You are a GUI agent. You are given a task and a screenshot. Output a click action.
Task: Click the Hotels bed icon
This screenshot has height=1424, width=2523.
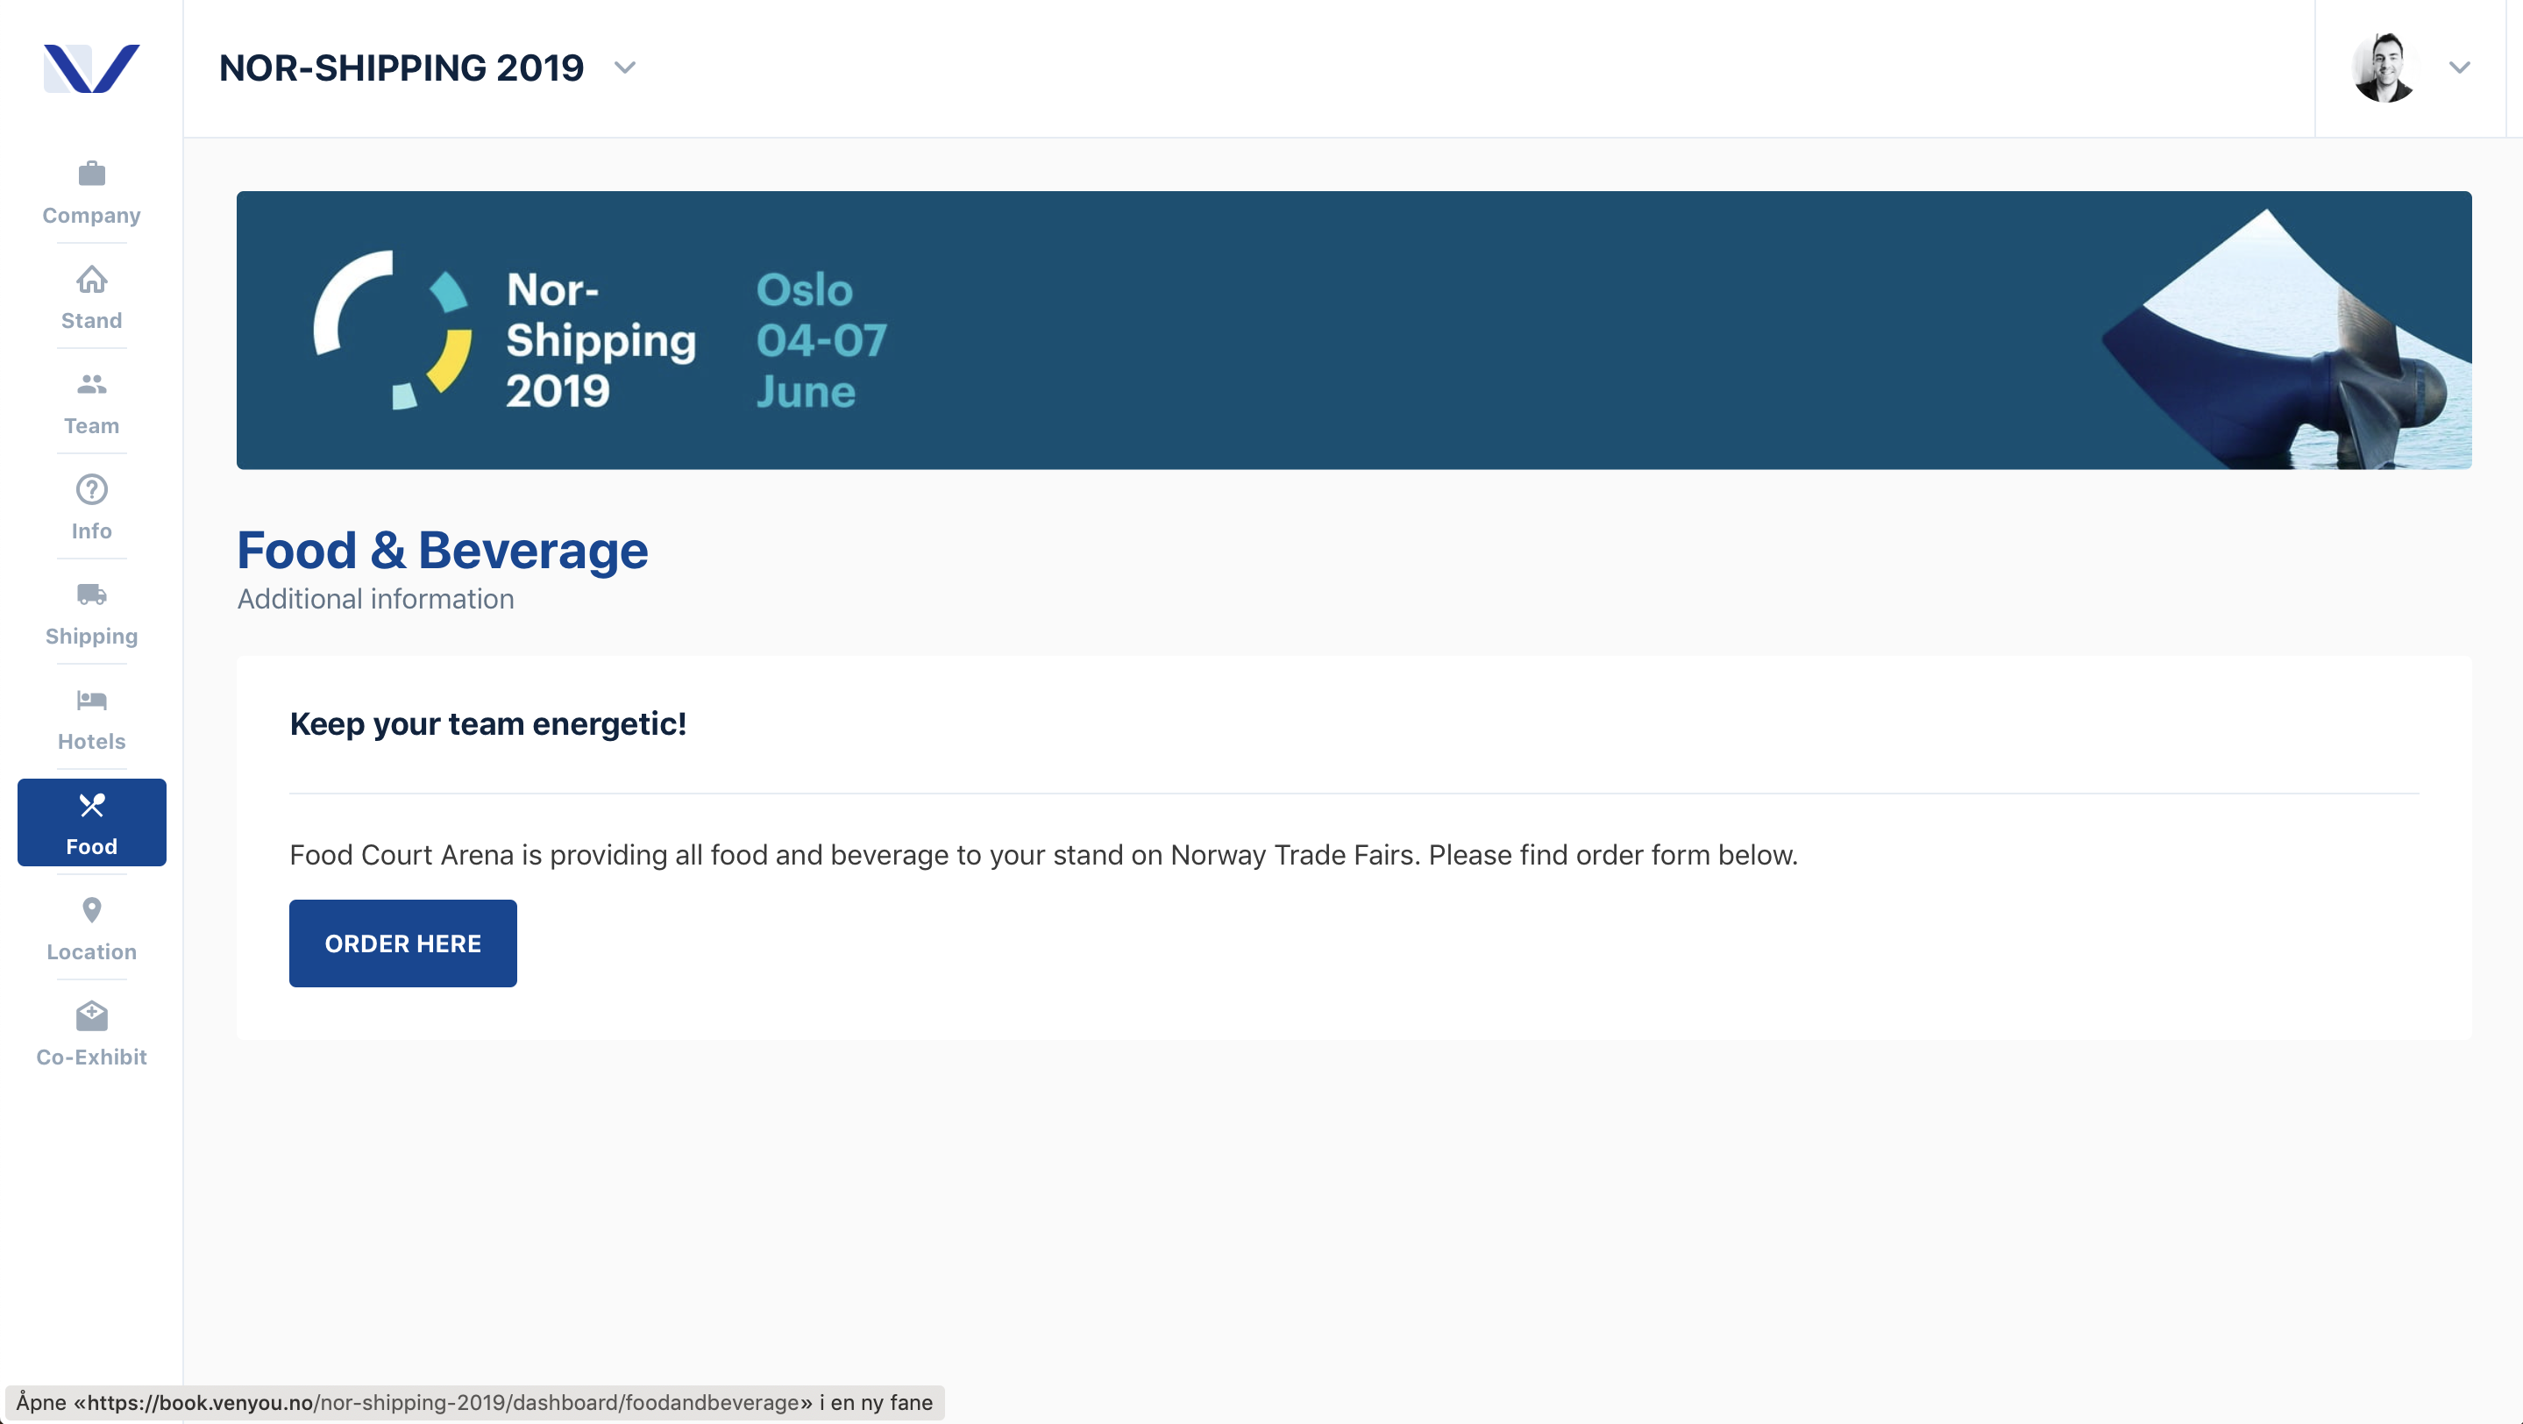click(91, 701)
